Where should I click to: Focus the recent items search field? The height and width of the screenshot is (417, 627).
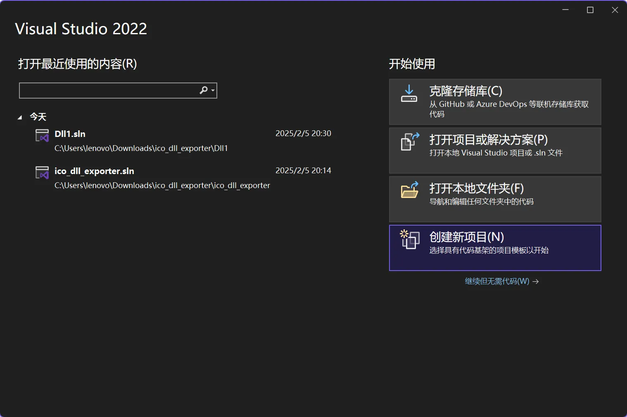click(x=108, y=90)
